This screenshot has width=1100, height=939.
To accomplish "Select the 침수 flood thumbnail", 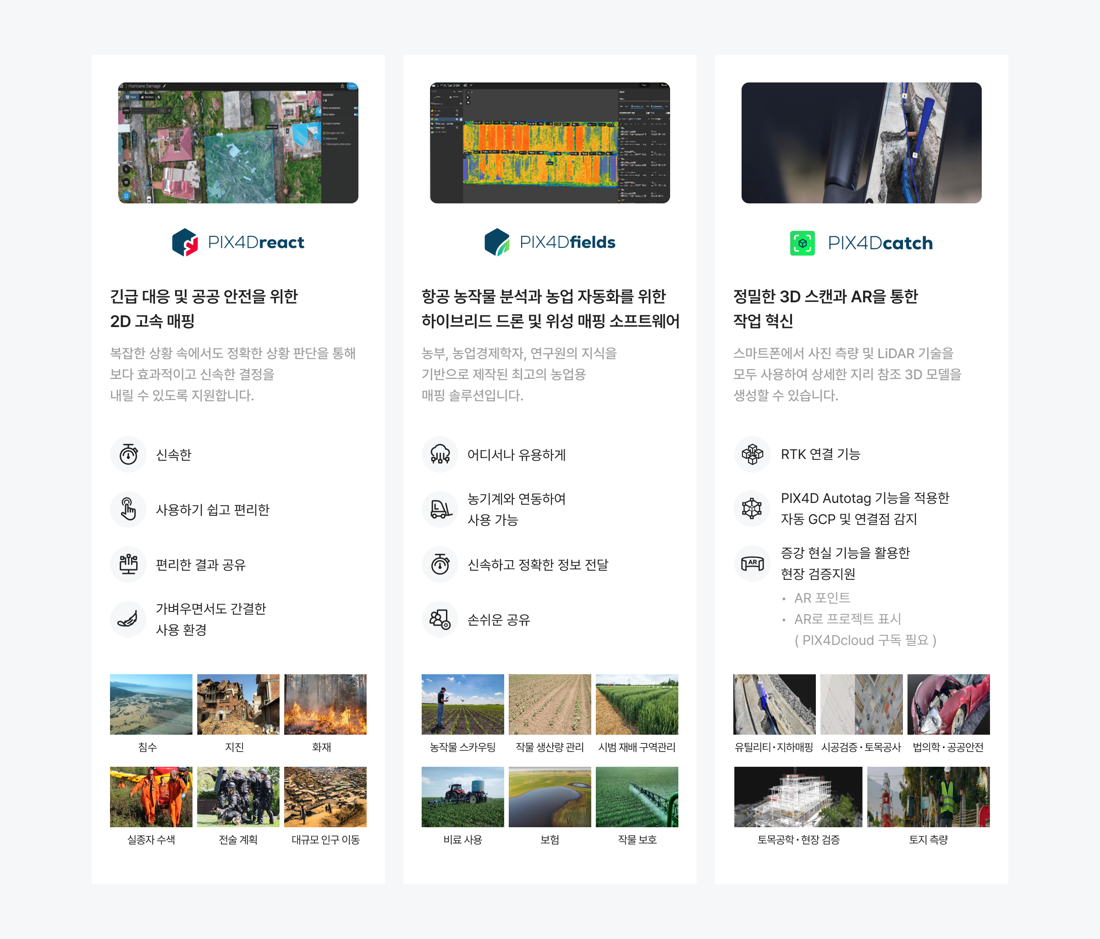I will coord(151,704).
